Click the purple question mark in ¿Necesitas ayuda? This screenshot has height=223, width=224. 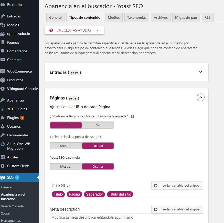51,30
